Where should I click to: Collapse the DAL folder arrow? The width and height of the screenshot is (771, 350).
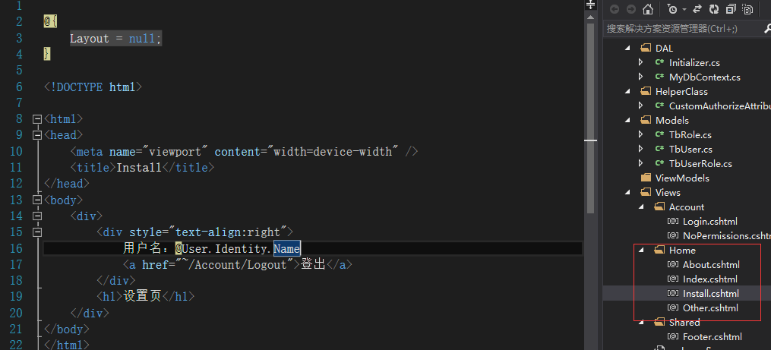coord(627,48)
